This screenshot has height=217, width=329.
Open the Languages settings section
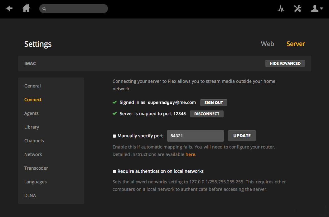coord(36,182)
